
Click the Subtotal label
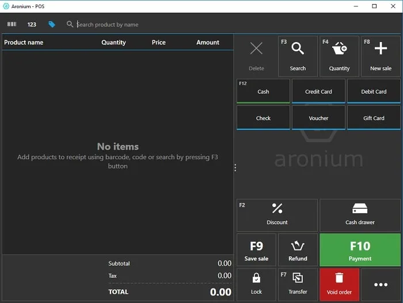coord(119,263)
